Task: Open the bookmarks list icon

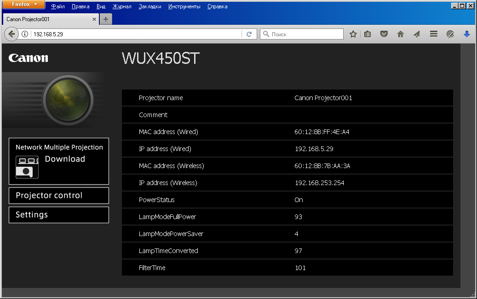Action: tap(368, 34)
